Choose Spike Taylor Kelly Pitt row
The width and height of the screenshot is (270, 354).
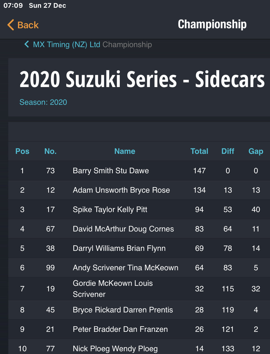point(139,209)
